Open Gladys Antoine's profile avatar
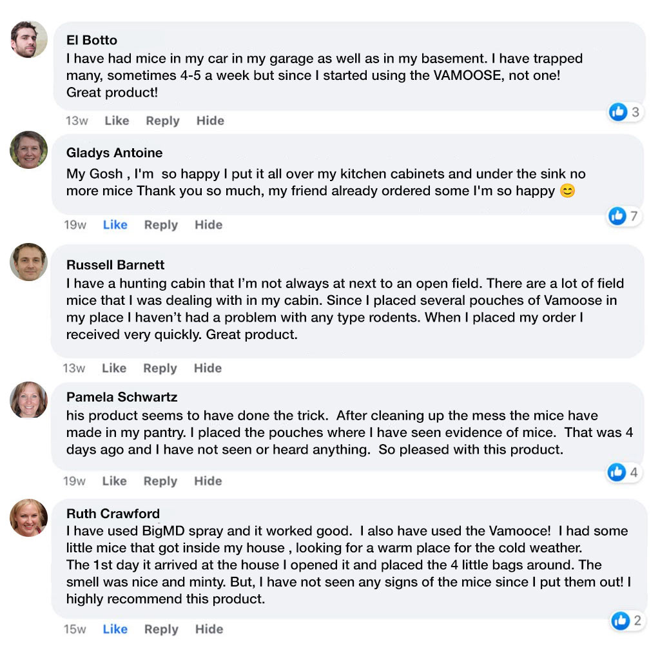The image size is (660, 660). (28, 150)
